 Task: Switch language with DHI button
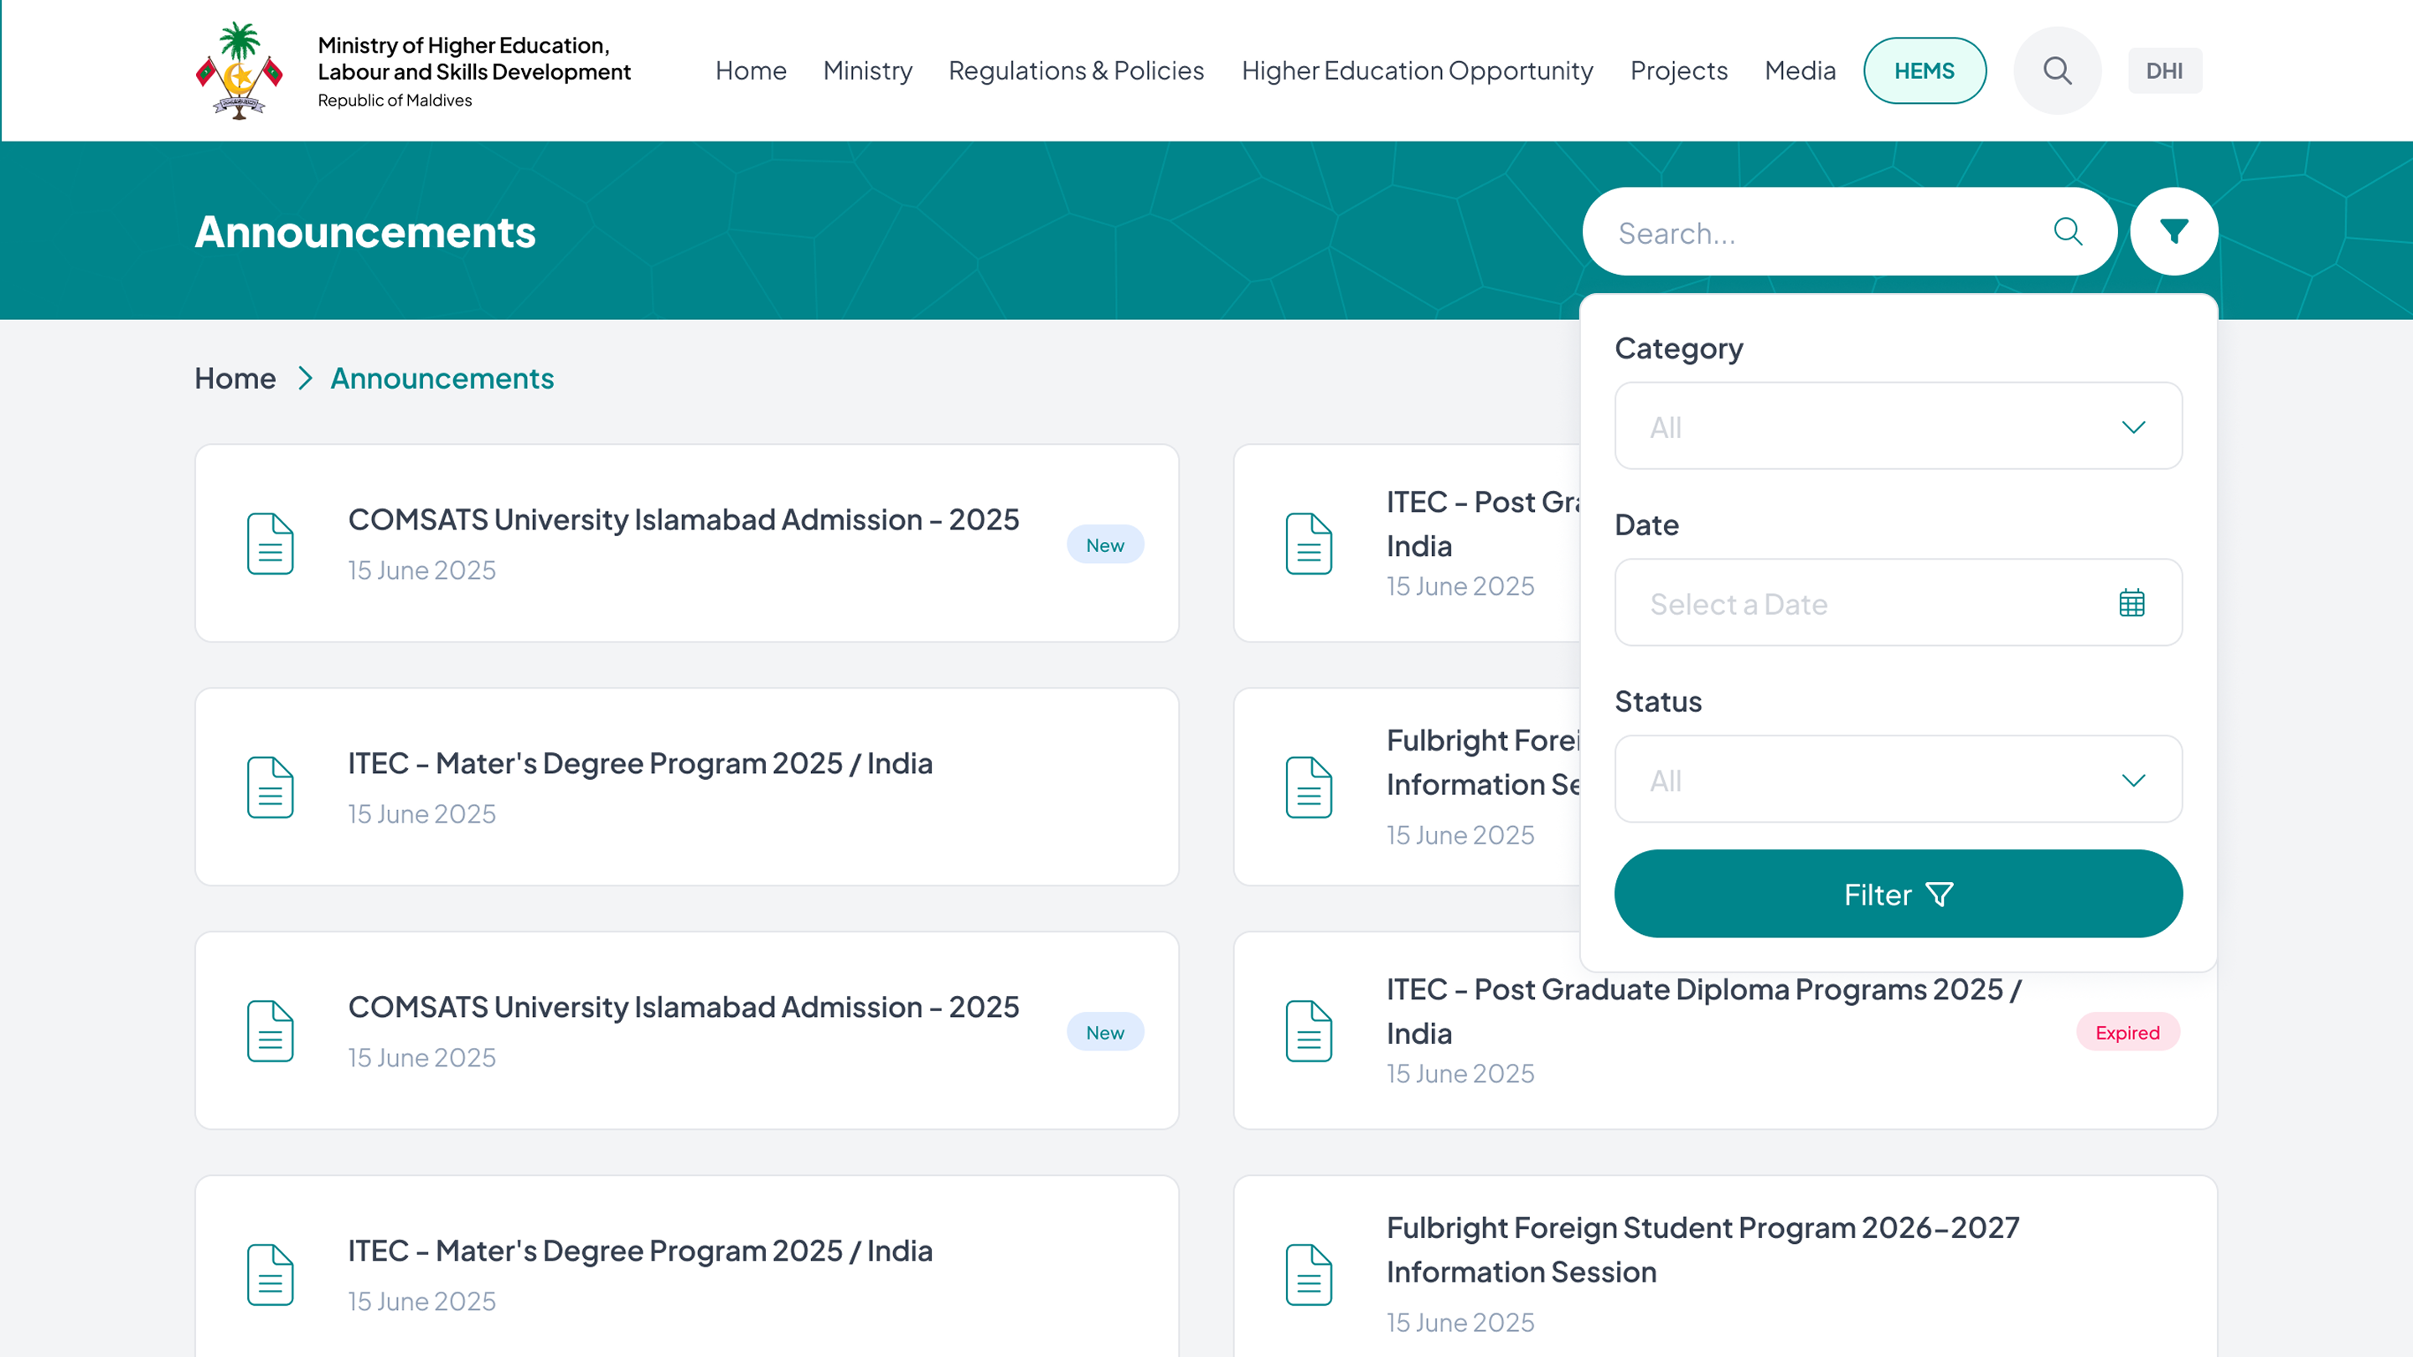[2164, 71]
